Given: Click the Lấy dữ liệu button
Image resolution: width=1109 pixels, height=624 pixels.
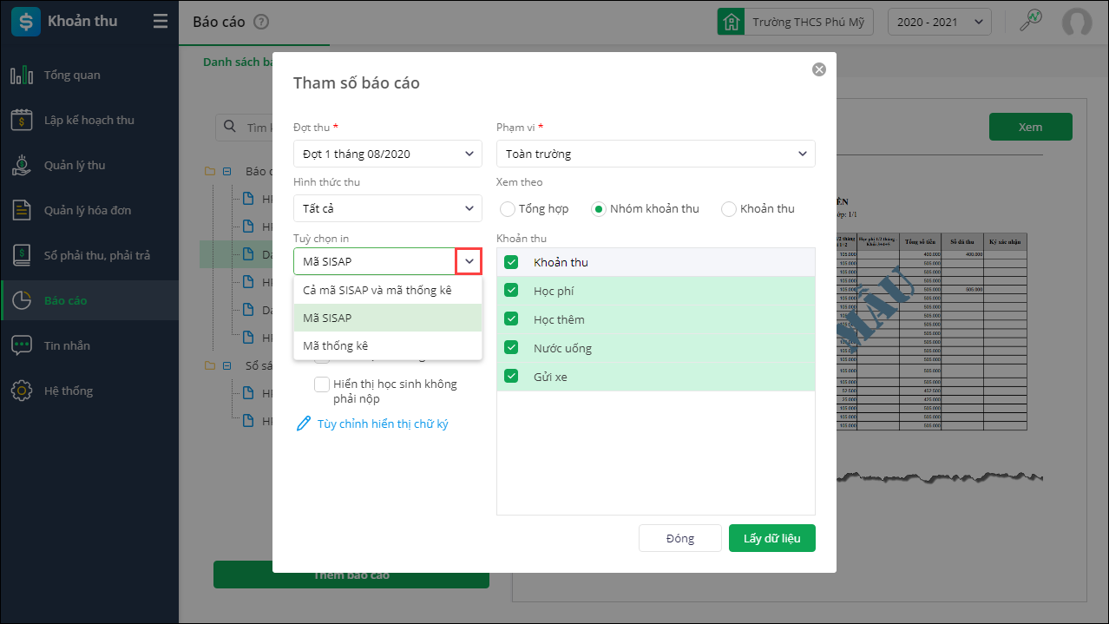Looking at the screenshot, I should pos(771,538).
